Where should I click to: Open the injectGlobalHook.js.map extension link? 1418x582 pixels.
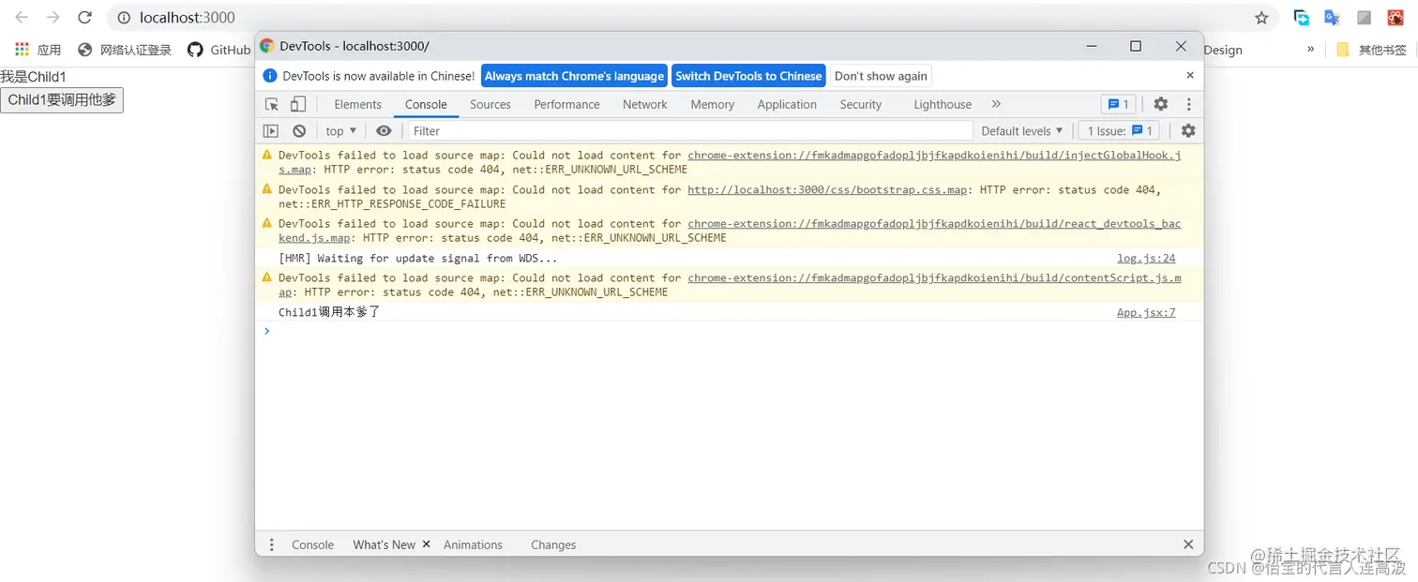934,156
